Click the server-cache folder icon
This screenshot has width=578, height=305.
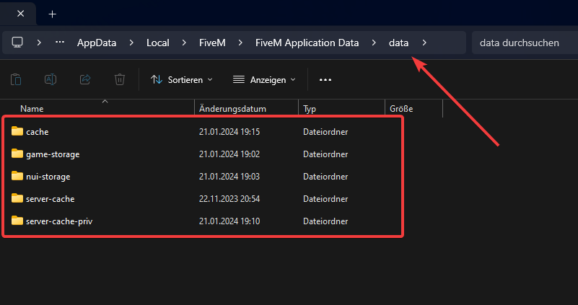[x=17, y=198]
